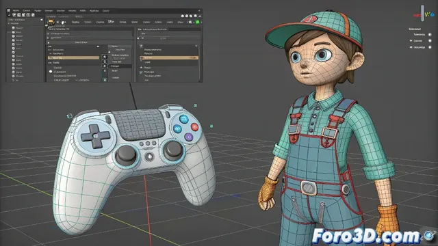Hide the middle overlay row using its eye
The height and width of the screenshot is (246, 438).
(411, 41)
